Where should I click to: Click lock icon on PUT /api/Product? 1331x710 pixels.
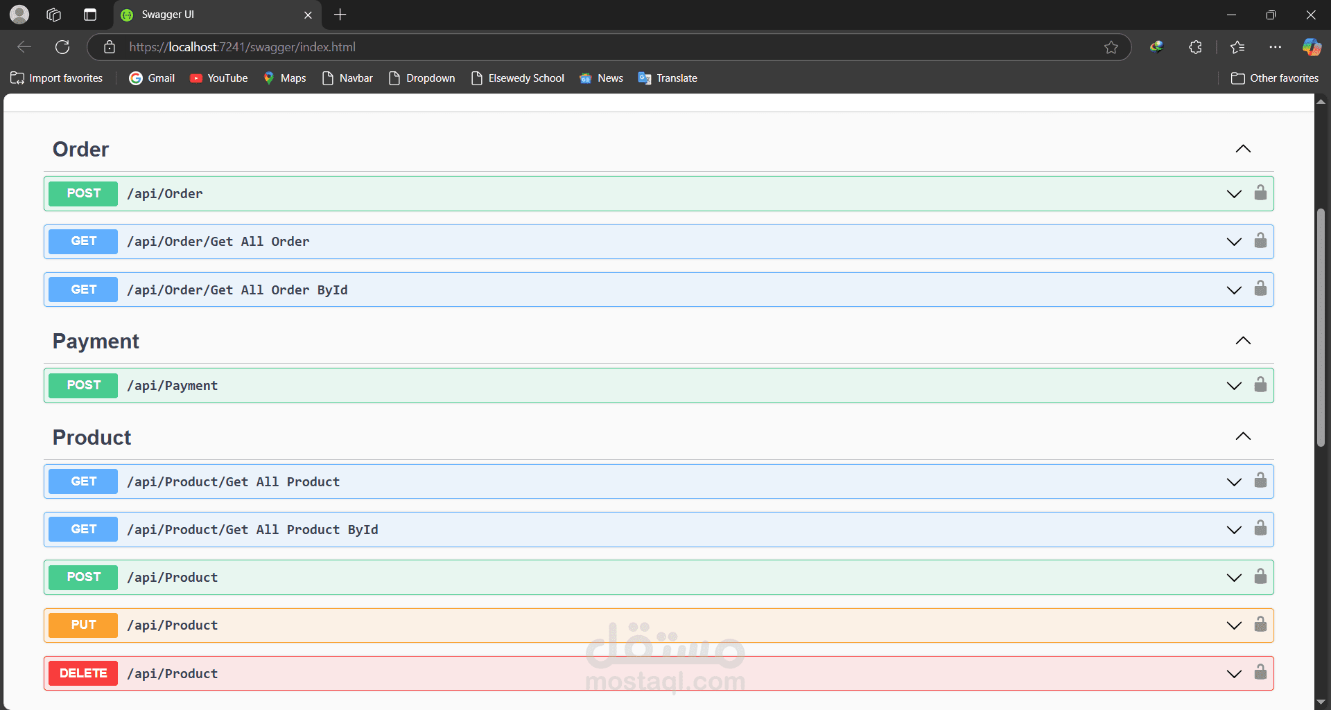tap(1260, 624)
